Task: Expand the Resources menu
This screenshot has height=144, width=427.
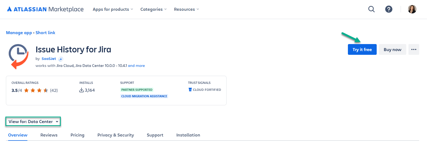Action: [x=186, y=9]
